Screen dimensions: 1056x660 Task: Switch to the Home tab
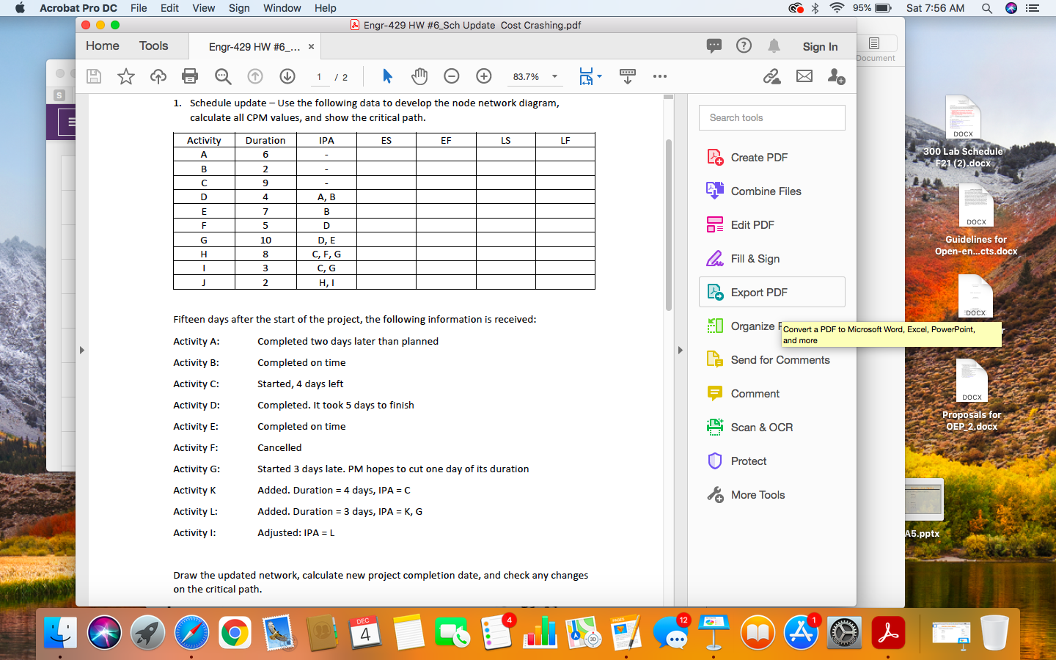click(102, 45)
